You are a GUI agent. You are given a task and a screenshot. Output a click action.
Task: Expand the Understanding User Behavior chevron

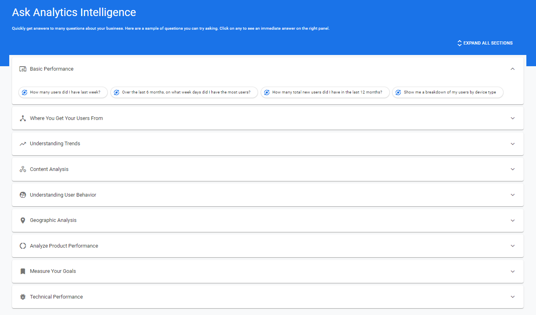coord(512,195)
